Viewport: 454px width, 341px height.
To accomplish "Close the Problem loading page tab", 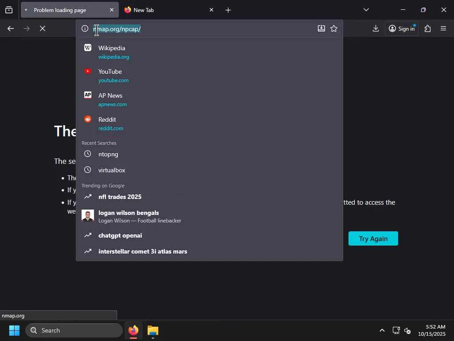I will click(111, 10).
